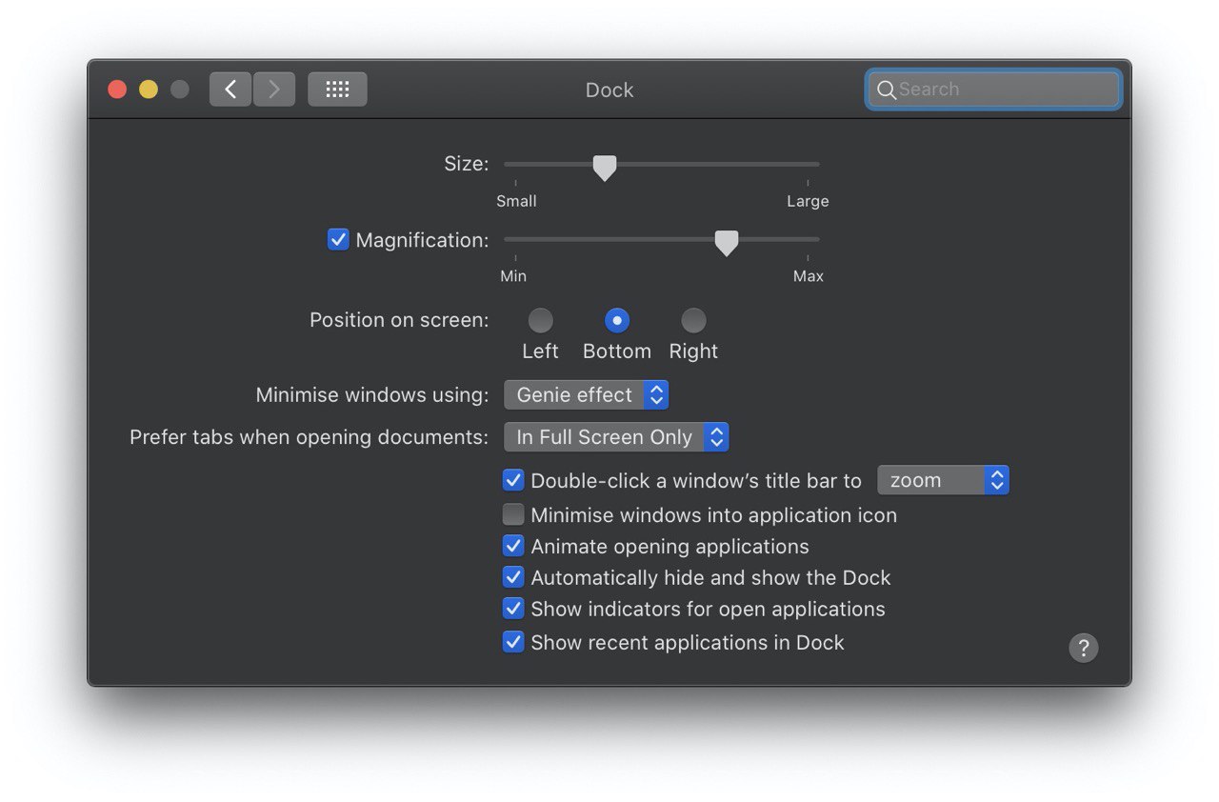Toggle Show indicators for open applications
The height and width of the screenshot is (802, 1219).
pyautogui.click(x=513, y=609)
